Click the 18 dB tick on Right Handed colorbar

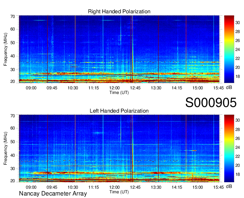coord(238,76)
